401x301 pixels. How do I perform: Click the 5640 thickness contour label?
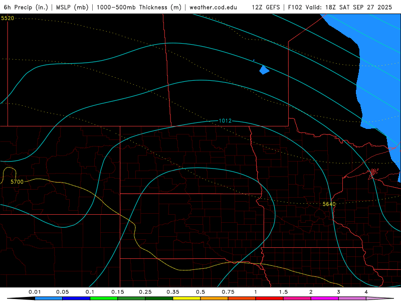pos(329,204)
